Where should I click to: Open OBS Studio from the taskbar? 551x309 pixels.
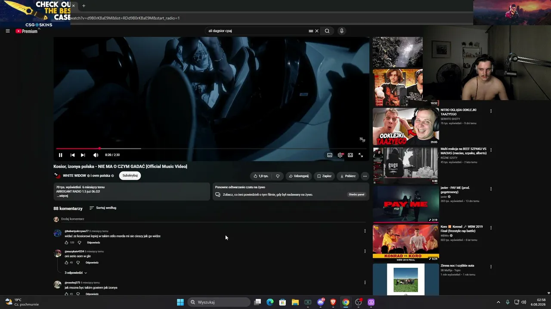(358, 302)
